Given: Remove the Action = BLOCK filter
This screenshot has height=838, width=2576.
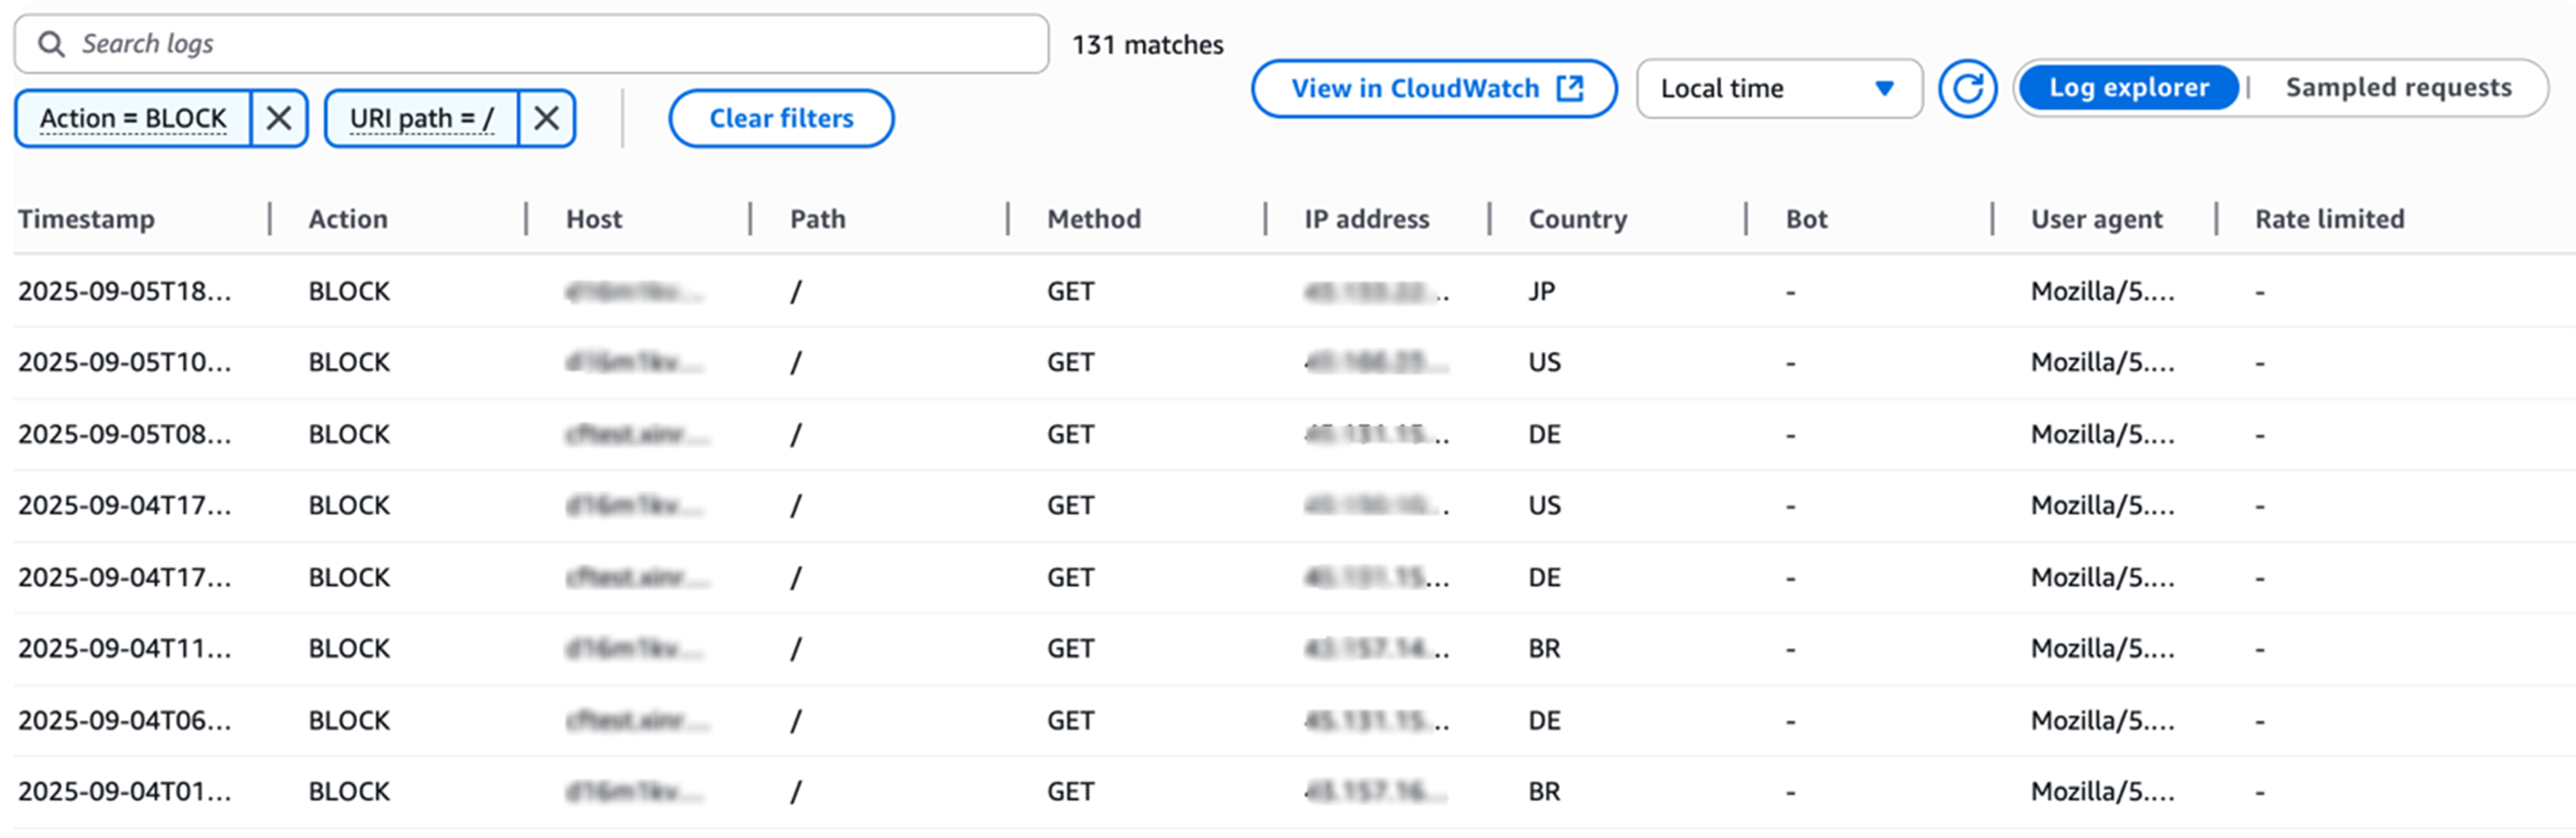Looking at the screenshot, I should 279,118.
